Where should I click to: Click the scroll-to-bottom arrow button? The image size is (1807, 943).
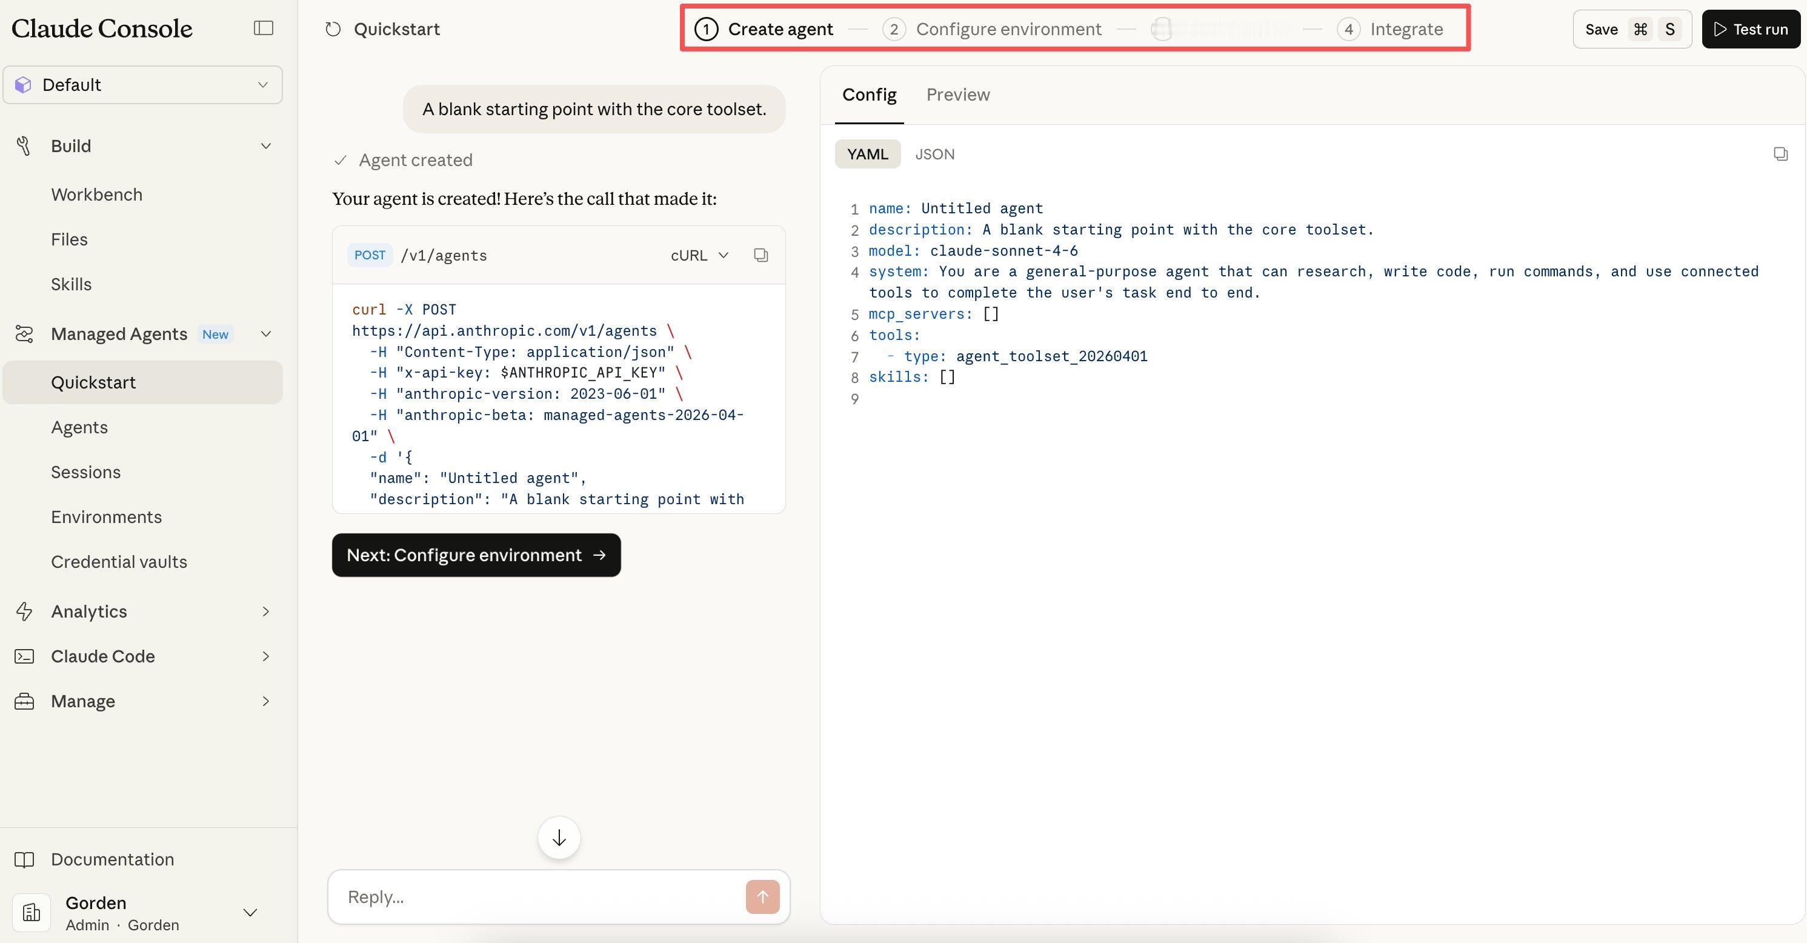[x=558, y=837]
